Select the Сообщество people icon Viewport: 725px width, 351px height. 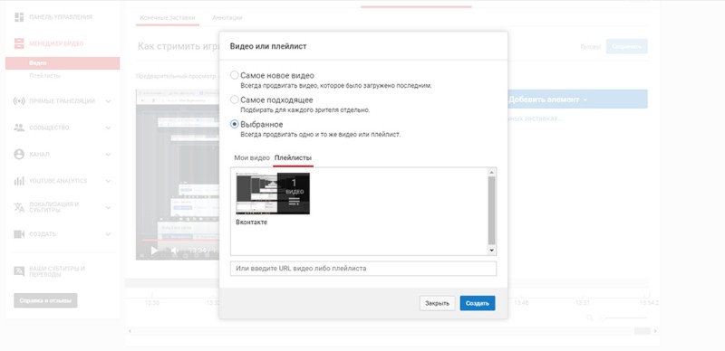[19, 128]
